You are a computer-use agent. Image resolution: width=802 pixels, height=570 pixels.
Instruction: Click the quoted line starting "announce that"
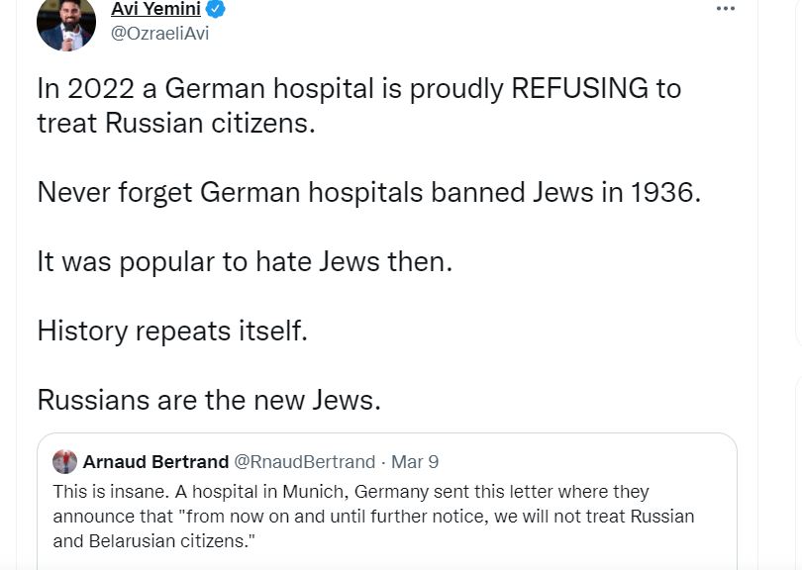click(x=373, y=517)
